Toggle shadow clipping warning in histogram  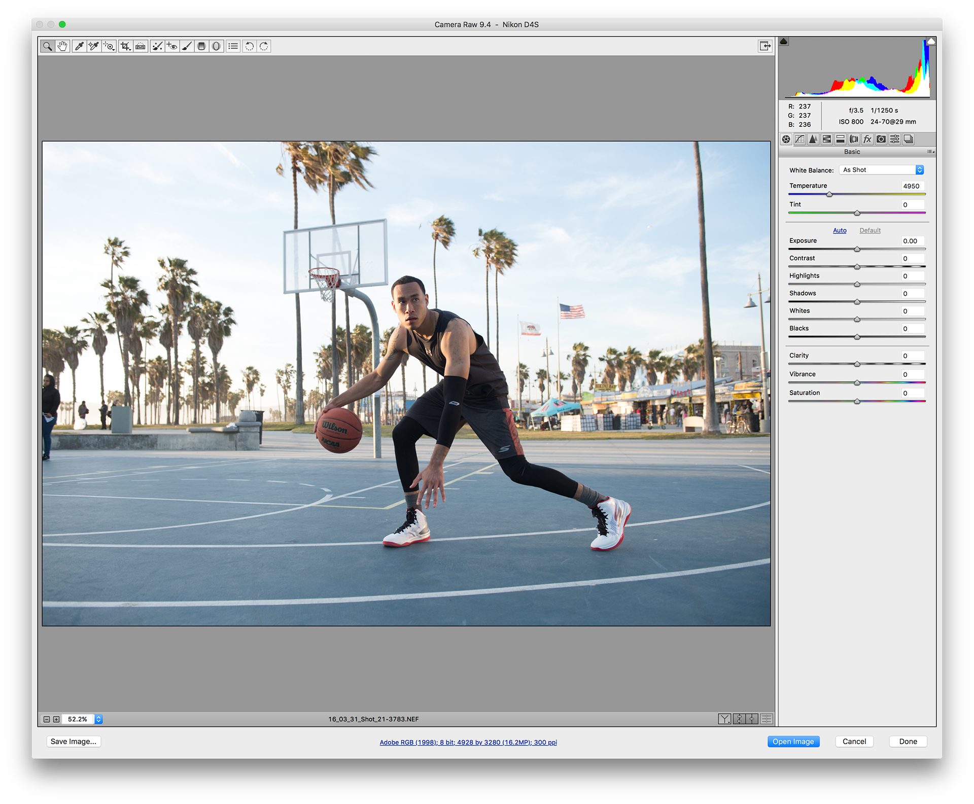tap(784, 42)
